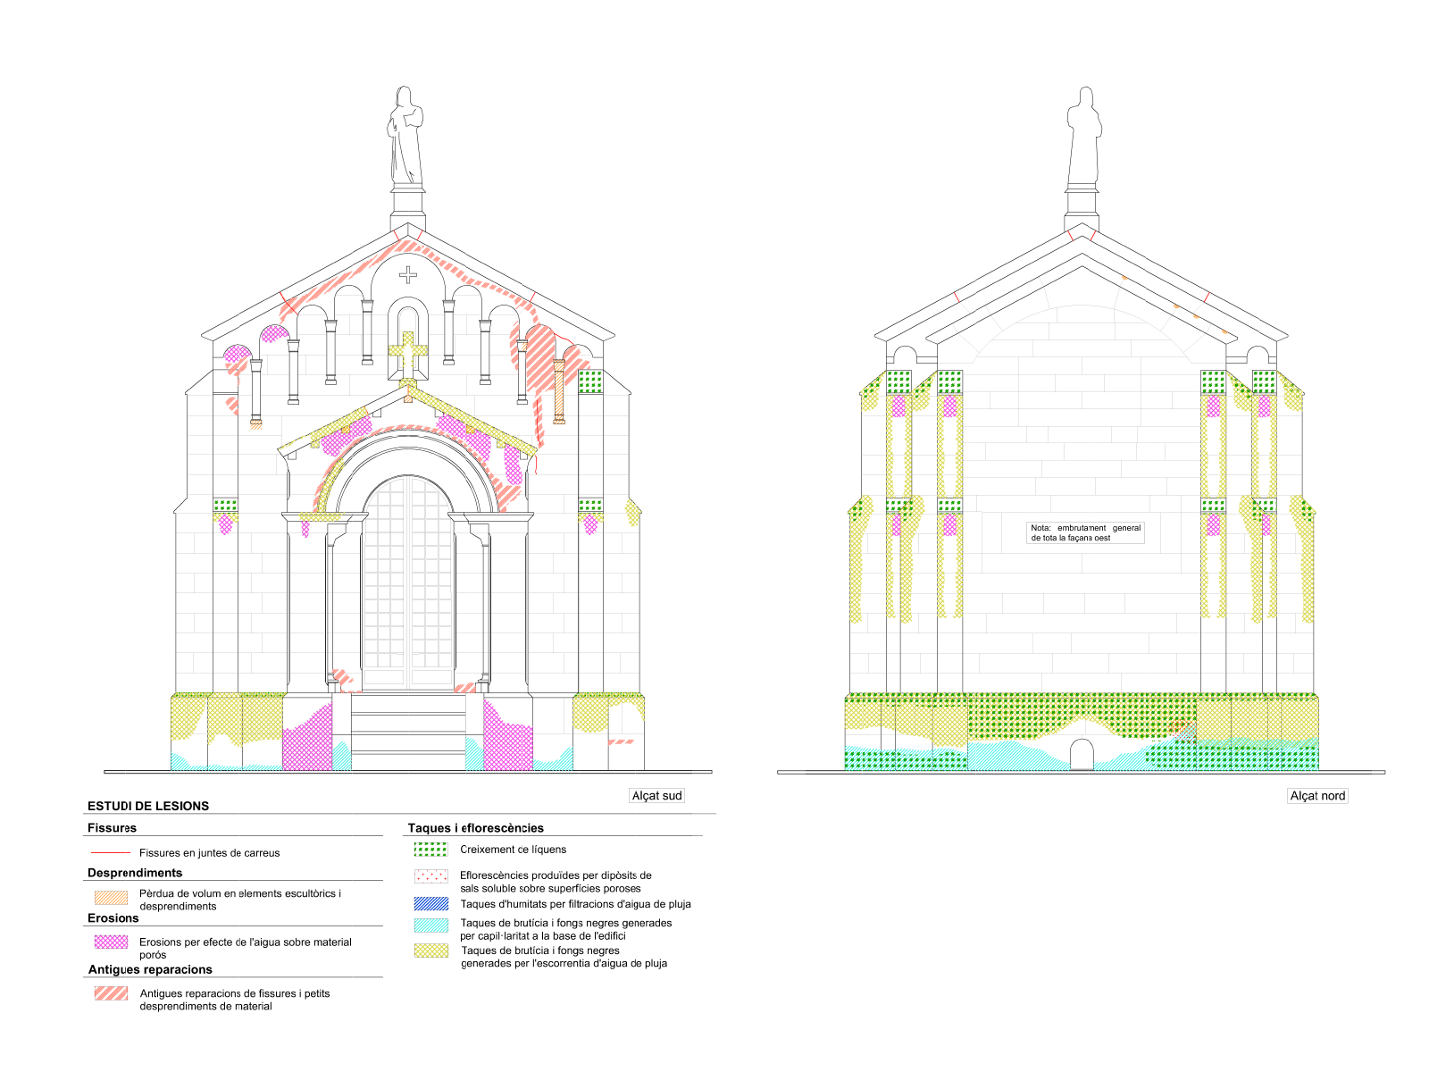Select 'Eflorescències produïdes per dipòsits de' text
Screen dimensions: 1429x1072
pyautogui.click(x=556, y=875)
